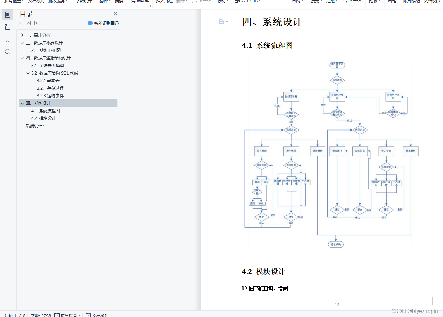Collapse the 三、数据库概要设计 outline chevron
The height and width of the screenshot is (317, 443).
pyautogui.click(x=22, y=43)
